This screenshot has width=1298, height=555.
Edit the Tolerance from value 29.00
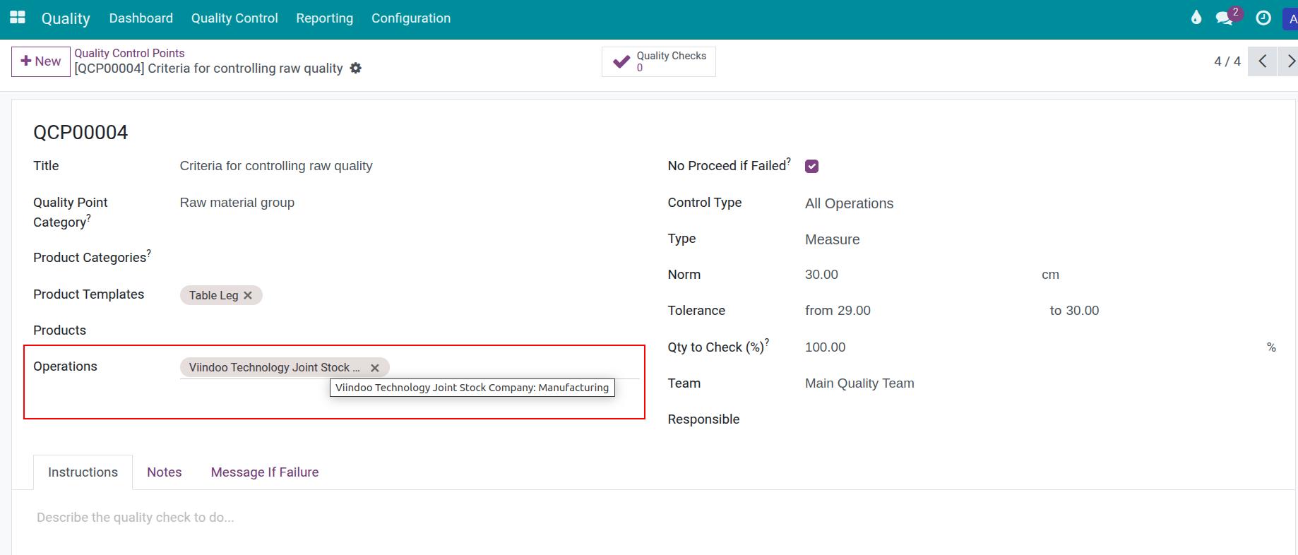854,311
